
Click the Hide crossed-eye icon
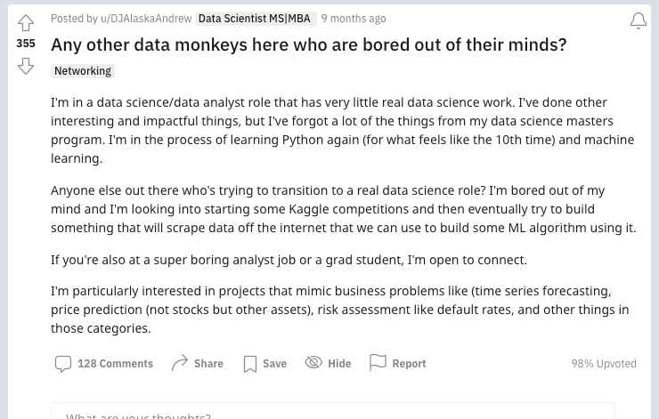click(x=313, y=362)
